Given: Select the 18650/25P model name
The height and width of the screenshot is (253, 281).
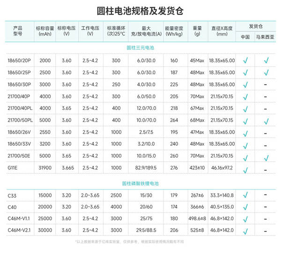Looking at the screenshot, I should 19,72.
